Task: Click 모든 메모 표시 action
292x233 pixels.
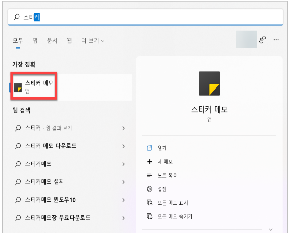Action: point(173,203)
